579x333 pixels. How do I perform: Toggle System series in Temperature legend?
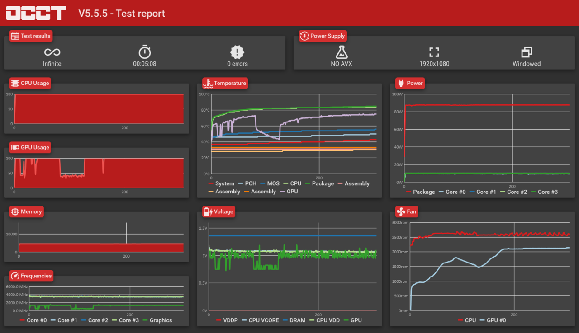221,183
